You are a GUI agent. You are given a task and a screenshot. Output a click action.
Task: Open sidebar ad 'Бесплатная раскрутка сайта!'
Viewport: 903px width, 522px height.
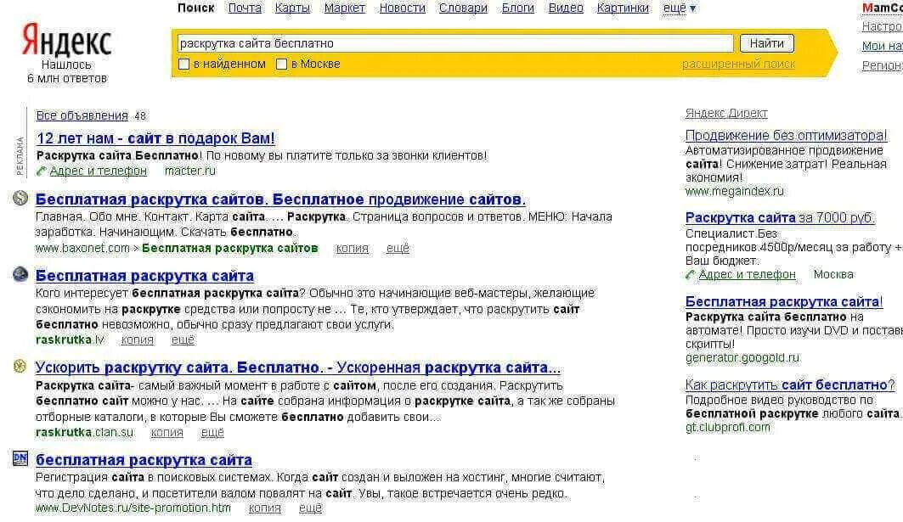784,301
